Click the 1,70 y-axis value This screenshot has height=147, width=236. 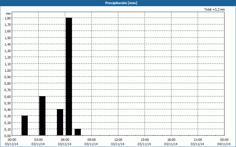[x=8, y=25]
